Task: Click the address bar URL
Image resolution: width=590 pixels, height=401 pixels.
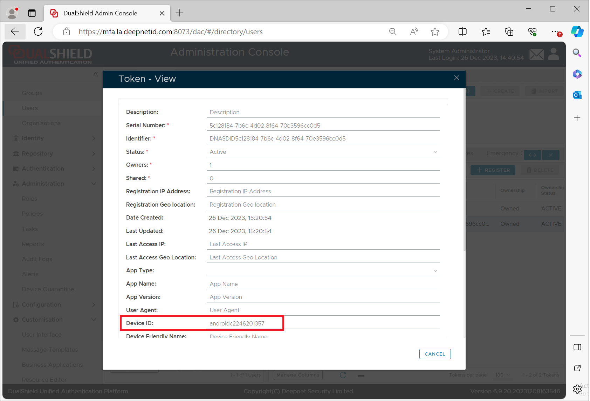Action: tap(171, 32)
